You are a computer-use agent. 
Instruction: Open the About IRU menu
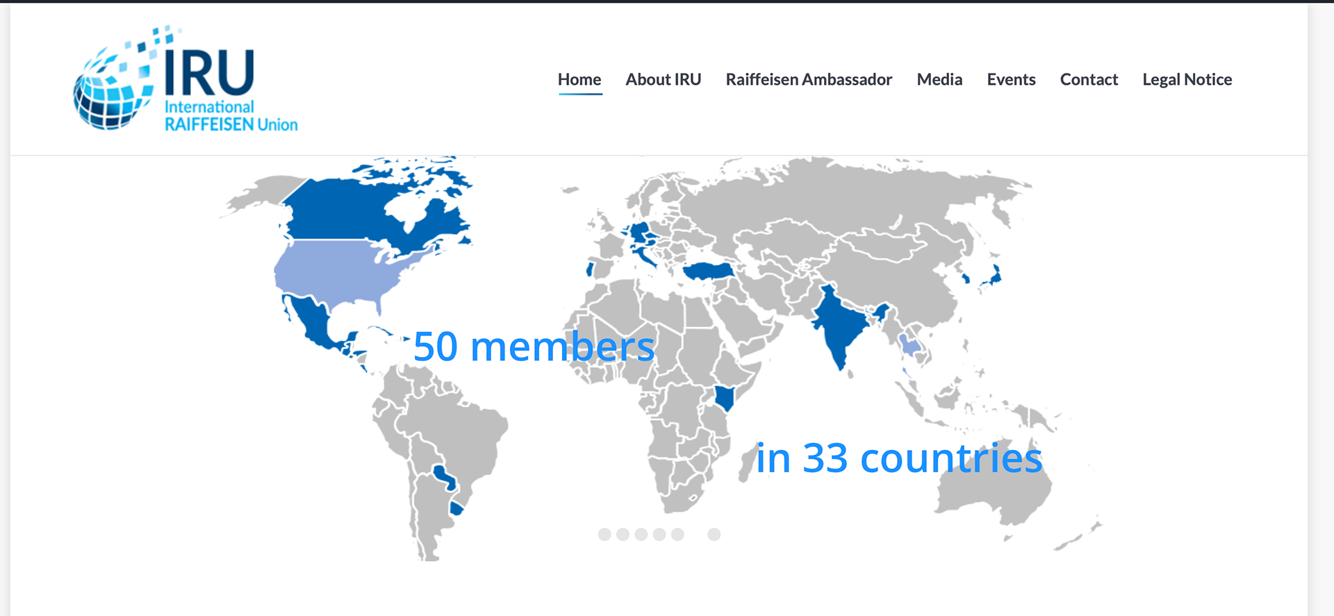663,80
